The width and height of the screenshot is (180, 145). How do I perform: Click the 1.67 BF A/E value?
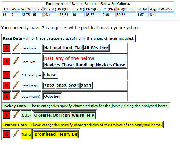click(142, 15)
